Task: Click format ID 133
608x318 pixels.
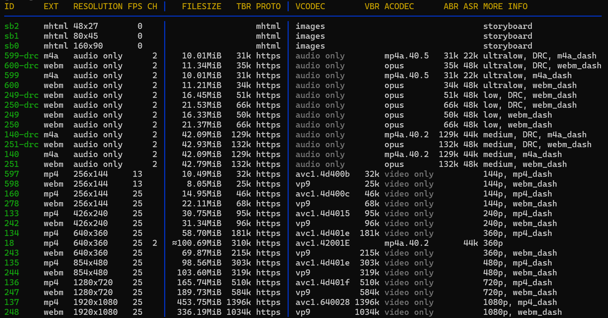Action: [x=12, y=213]
